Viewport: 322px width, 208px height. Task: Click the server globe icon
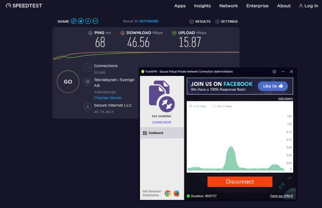pyautogui.click(x=88, y=82)
